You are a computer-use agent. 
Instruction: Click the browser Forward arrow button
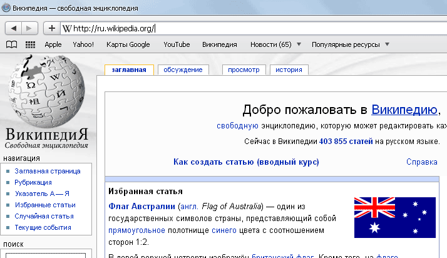pyautogui.click(x=29, y=28)
